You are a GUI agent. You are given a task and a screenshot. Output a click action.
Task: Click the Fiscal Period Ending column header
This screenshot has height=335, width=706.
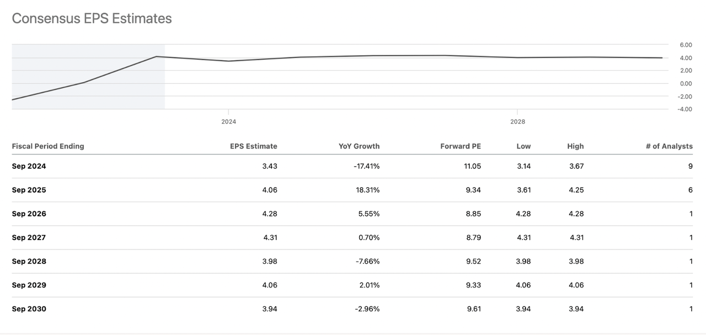coord(48,146)
